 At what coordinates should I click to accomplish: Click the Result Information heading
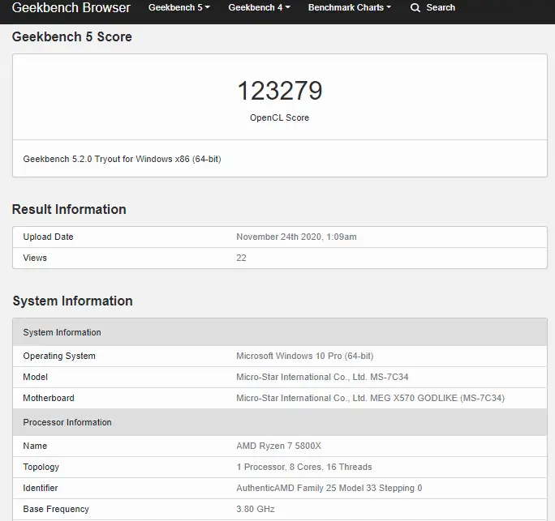tap(69, 209)
